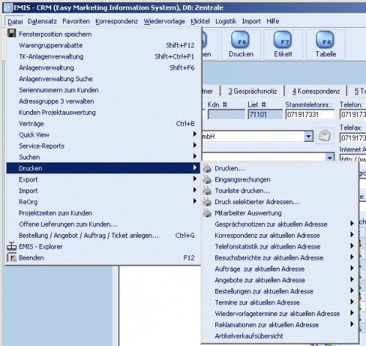Choose Termine zur aktuellen Adresse
This screenshot has width=366, height=346.
pos(280,303)
